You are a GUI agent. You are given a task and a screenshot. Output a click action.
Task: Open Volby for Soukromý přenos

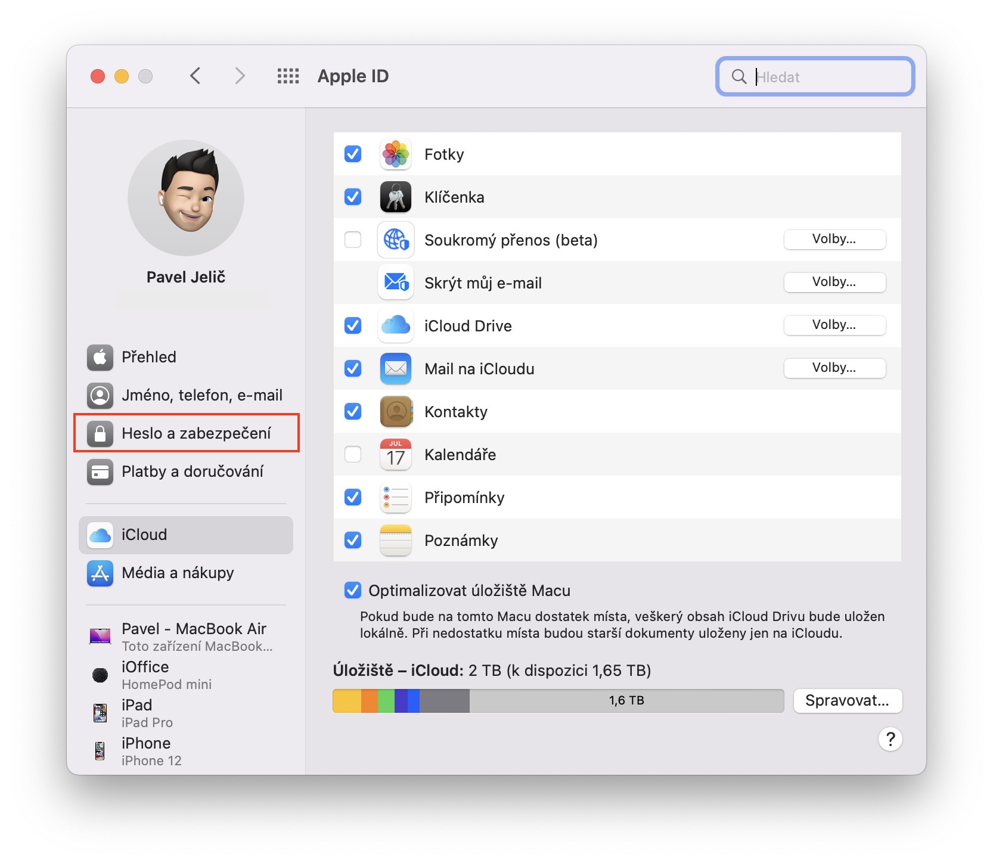tap(834, 240)
